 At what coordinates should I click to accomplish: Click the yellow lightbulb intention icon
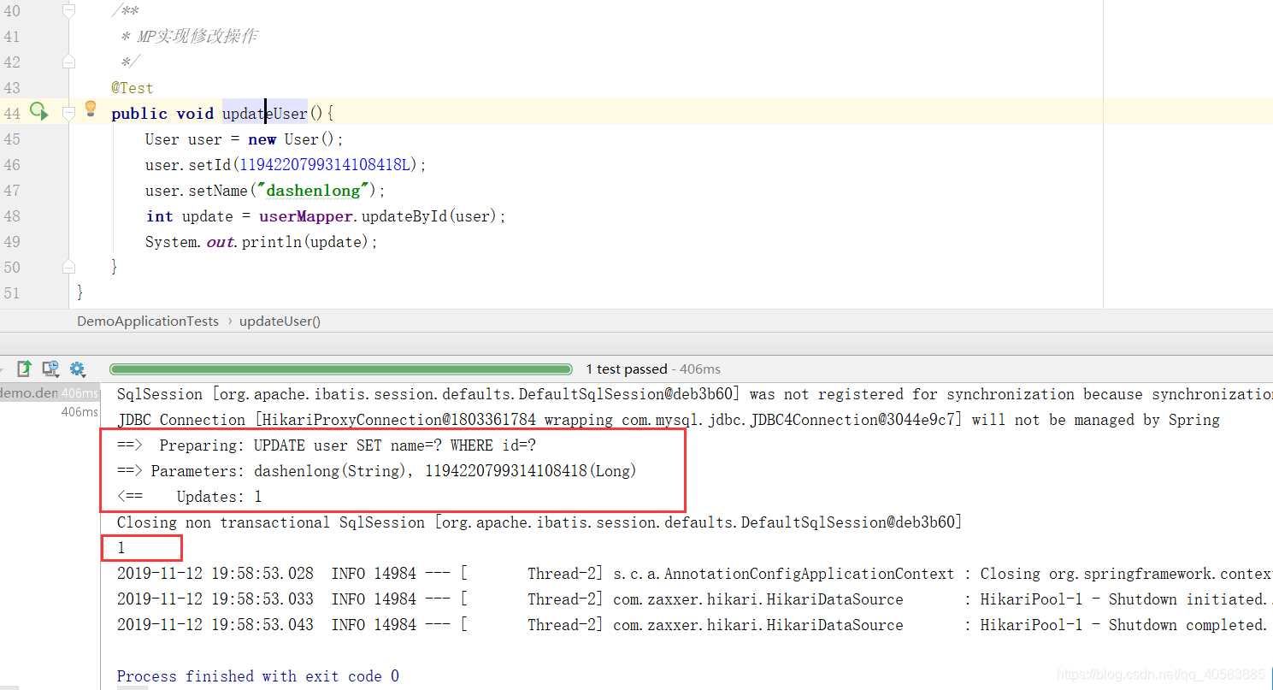point(91,109)
